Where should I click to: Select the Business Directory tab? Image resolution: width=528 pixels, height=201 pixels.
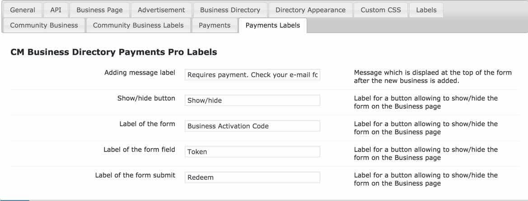click(230, 9)
